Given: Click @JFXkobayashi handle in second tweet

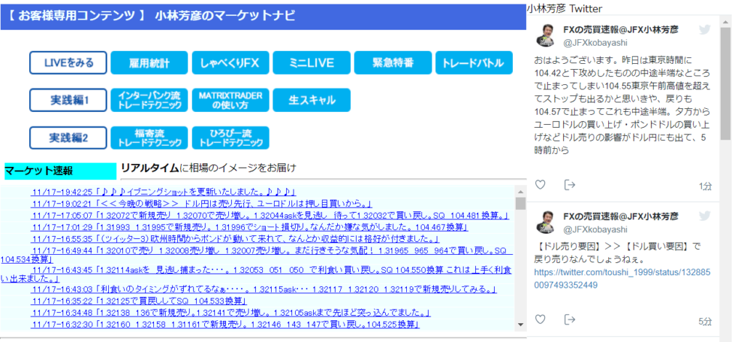Looking at the screenshot, I should 596,229.
